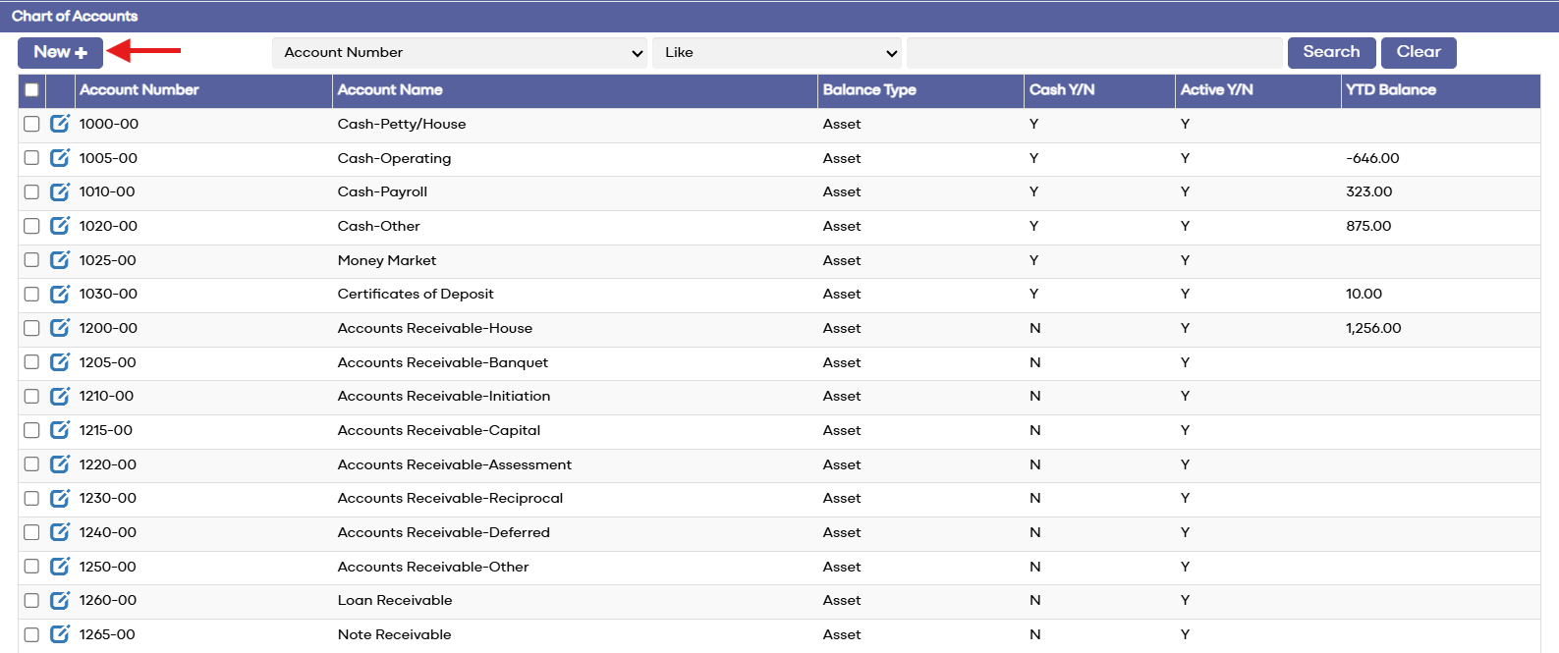Image resolution: width=1559 pixels, height=653 pixels.
Task: Edit the Note Receivable account
Action: [60, 634]
